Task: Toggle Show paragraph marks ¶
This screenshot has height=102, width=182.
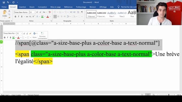Action: click(x=82, y=12)
